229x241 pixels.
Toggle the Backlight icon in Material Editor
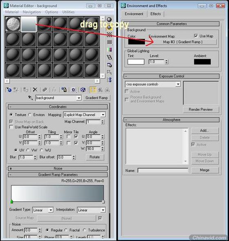[x=109, y=27]
